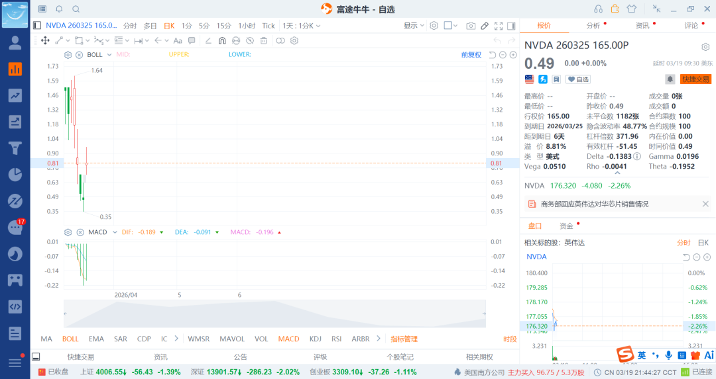Click the headset customer service icon
Screen dimensions: 716x379
598,9
